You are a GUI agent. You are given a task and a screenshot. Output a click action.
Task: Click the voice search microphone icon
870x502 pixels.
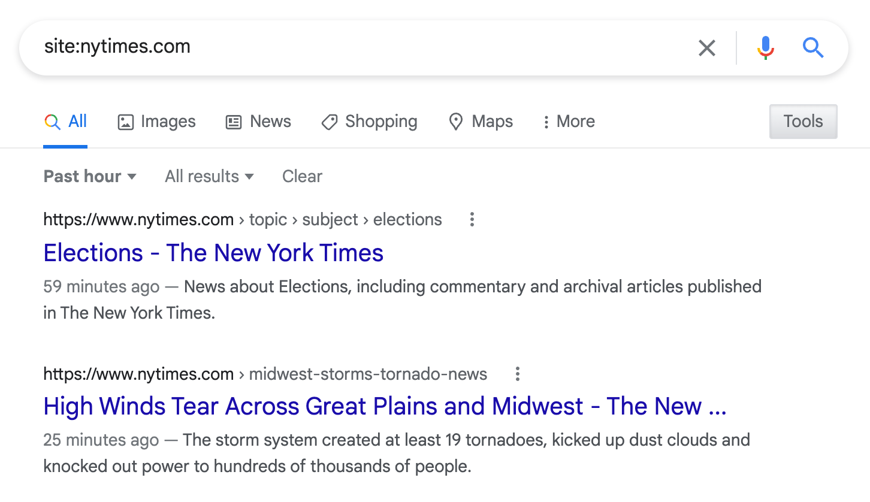pyautogui.click(x=765, y=47)
